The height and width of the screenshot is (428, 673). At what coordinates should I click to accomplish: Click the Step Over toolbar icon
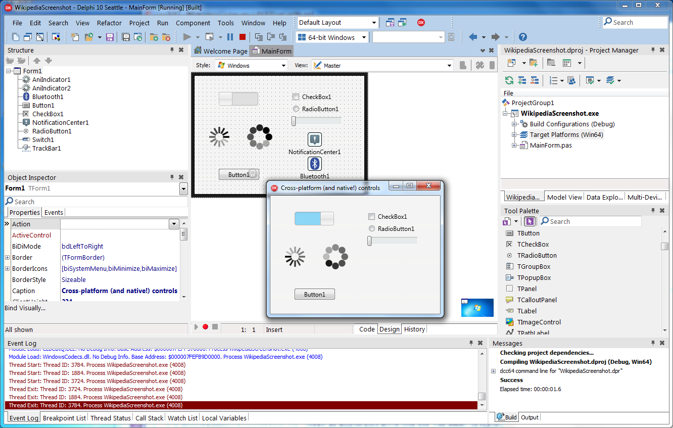click(x=271, y=36)
